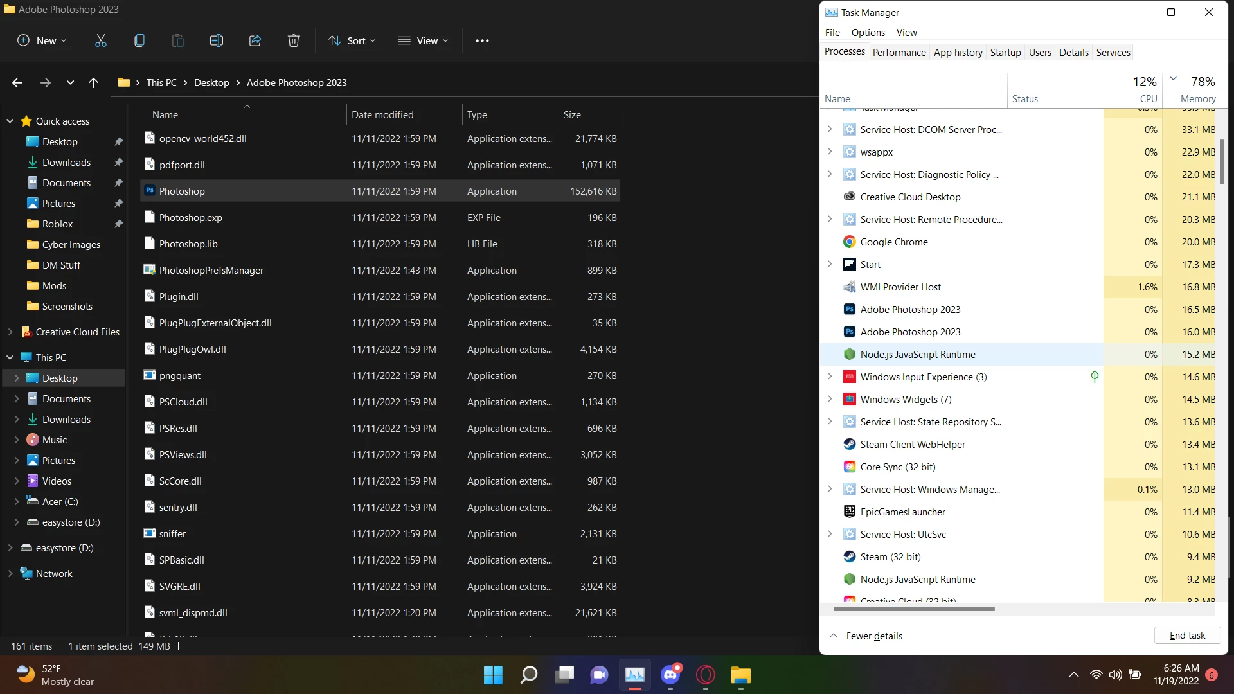Expand Windows Widgets (7) process group

[830, 399]
